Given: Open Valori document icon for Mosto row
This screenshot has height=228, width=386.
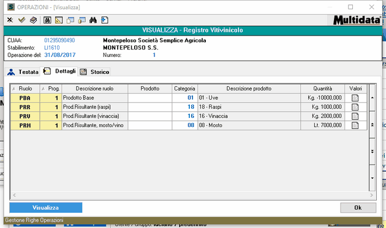Looking at the screenshot, I should (355, 125).
